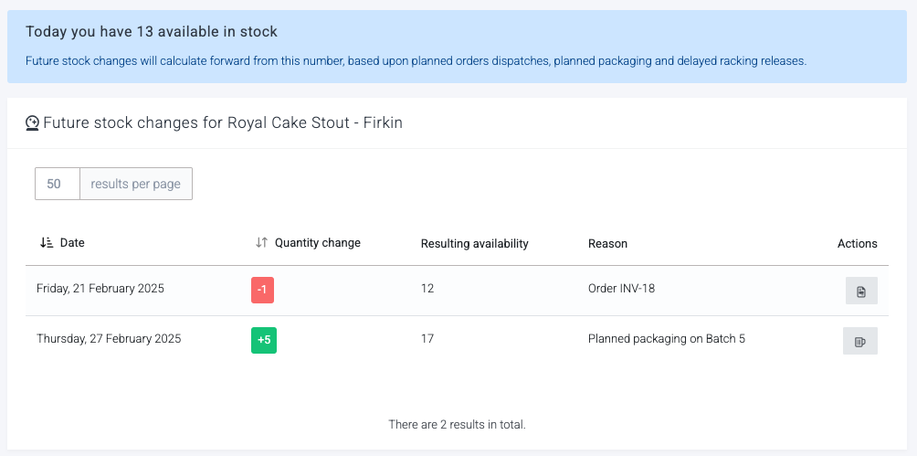Select 'Planned packaging on Batch 5' text
917x456 pixels.
667,339
